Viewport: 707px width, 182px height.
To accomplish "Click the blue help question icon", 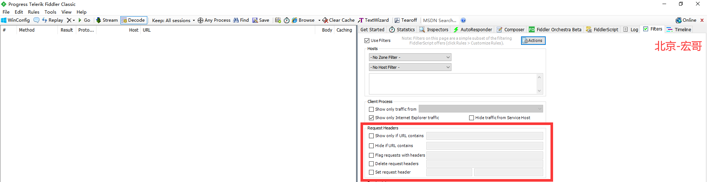I will 463,20.
